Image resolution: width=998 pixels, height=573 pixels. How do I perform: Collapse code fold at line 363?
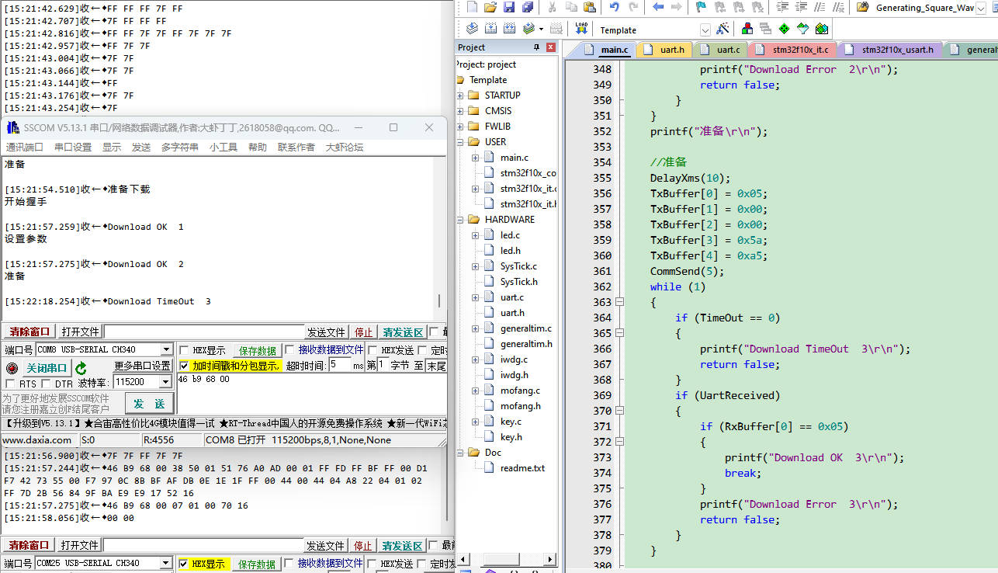click(619, 302)
